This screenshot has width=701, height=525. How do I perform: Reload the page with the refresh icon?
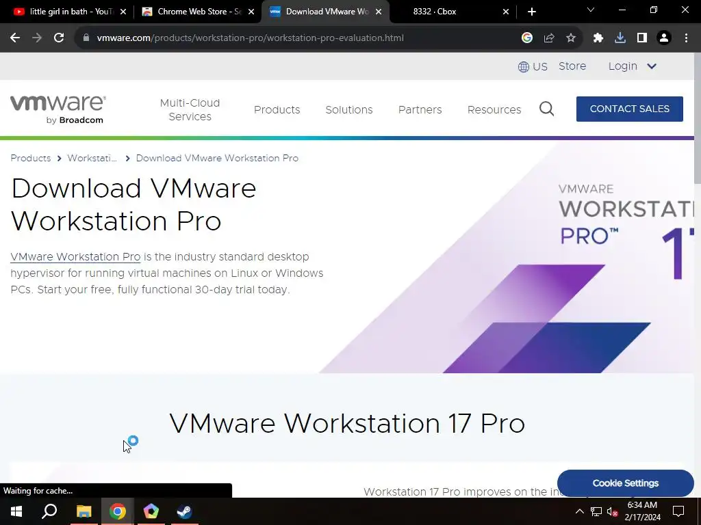[59, 38]
